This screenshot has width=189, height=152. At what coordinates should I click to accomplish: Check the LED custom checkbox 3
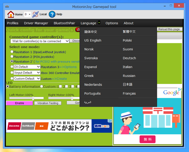[72, 86]
